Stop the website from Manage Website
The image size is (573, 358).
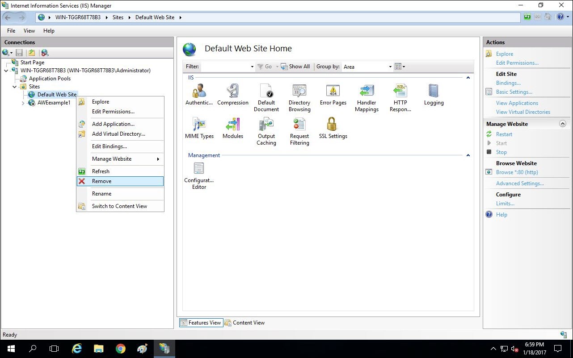(x=501, y=152)
